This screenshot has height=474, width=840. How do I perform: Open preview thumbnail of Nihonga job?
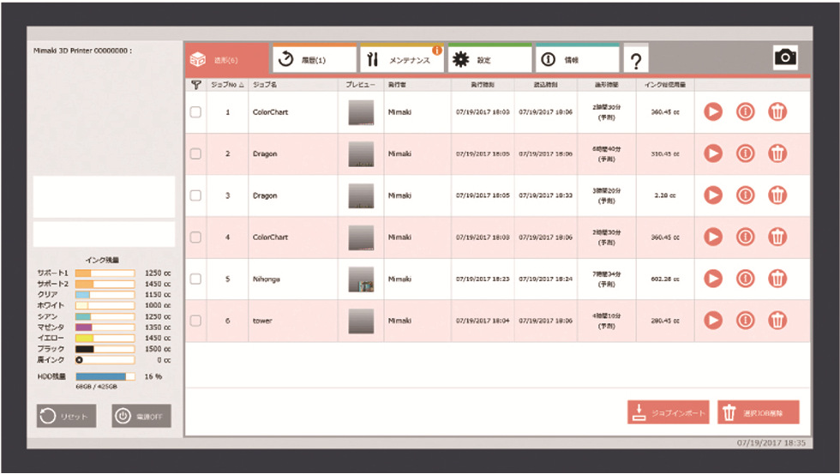(x=361, y=279)
